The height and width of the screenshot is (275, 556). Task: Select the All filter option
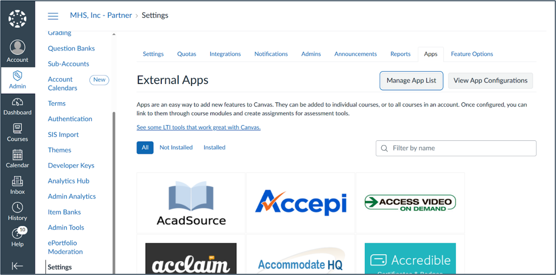tap(145, 147)
